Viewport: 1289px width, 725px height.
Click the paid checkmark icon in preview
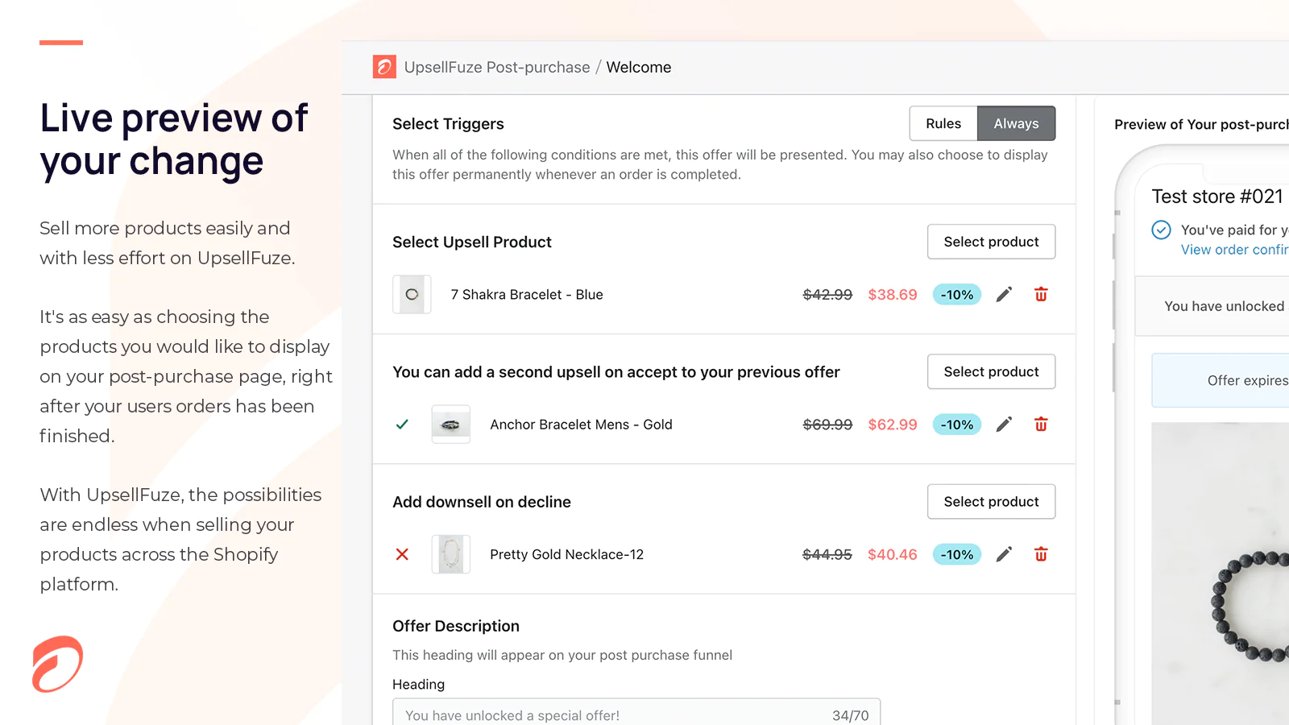pyautogui.click(x=1161, y=230)
